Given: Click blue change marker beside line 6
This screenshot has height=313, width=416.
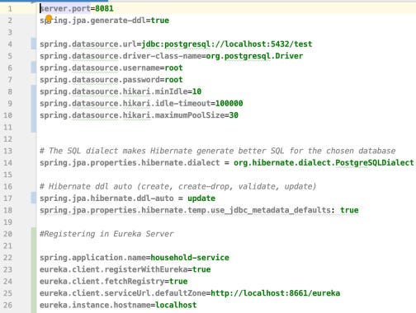Looking at the screenshot, I should tap(34, 68).
